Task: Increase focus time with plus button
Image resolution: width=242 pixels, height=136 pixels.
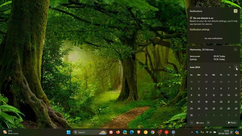Action: tap(208, 123)
